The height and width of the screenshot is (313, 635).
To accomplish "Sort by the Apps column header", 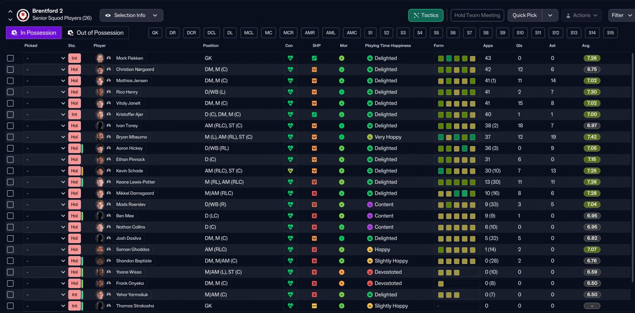I will (488, 46).
